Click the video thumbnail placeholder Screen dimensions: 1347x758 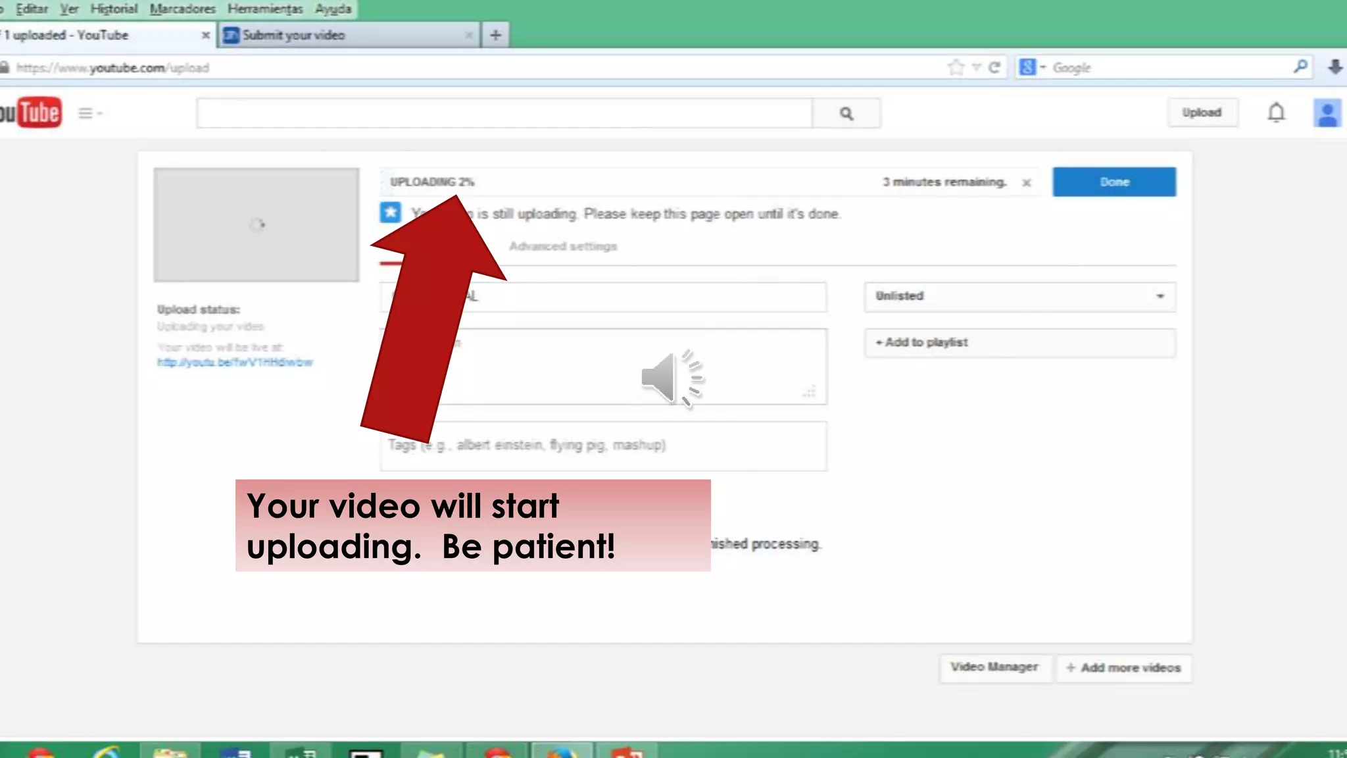point(257,225)
